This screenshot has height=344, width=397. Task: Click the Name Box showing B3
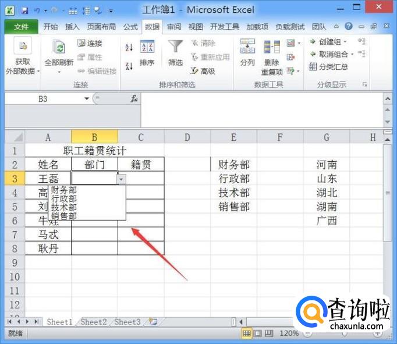(x=44, y=99)
